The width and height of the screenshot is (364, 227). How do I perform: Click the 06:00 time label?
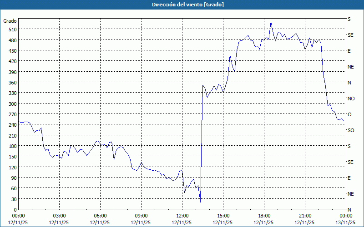[x=100, y=216]
